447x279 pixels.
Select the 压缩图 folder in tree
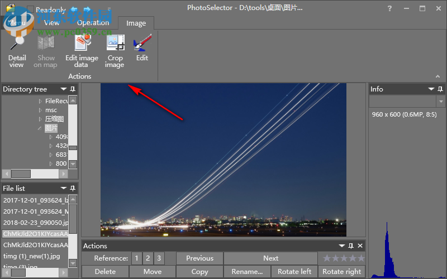54,119
